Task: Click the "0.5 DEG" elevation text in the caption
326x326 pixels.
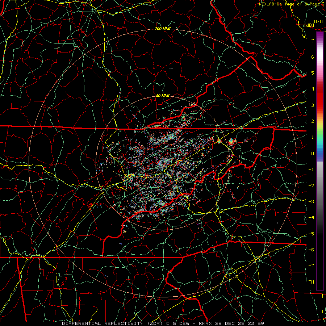Action: pyautogui.click(x=177, y=323)
